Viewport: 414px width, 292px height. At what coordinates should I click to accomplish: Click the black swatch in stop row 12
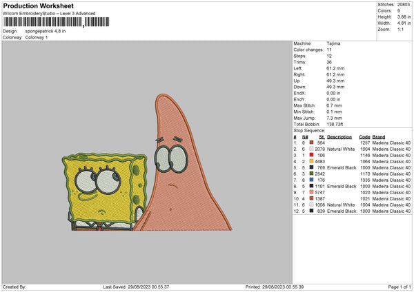pyautogui.click(x=311, y=211)
